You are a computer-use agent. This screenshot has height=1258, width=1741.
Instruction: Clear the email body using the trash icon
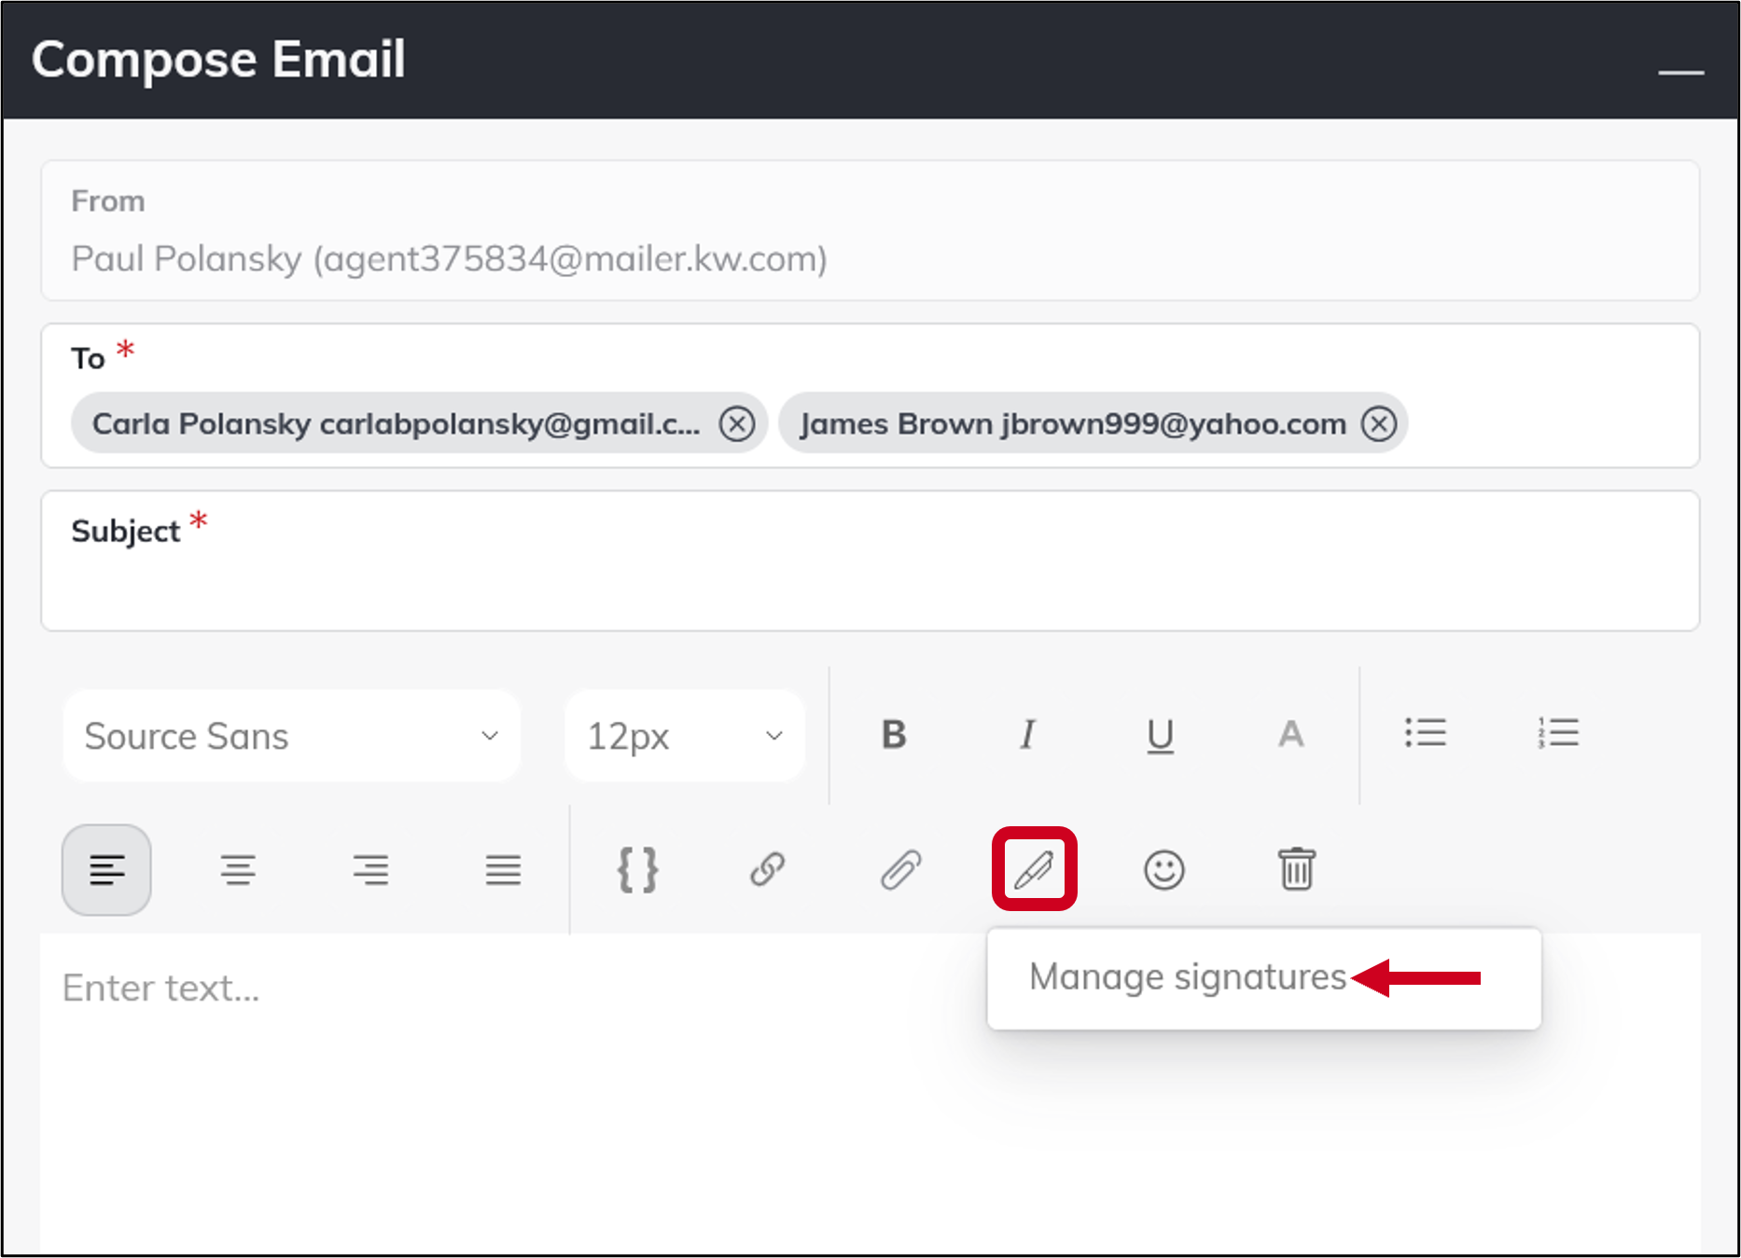coord(1297,870)
